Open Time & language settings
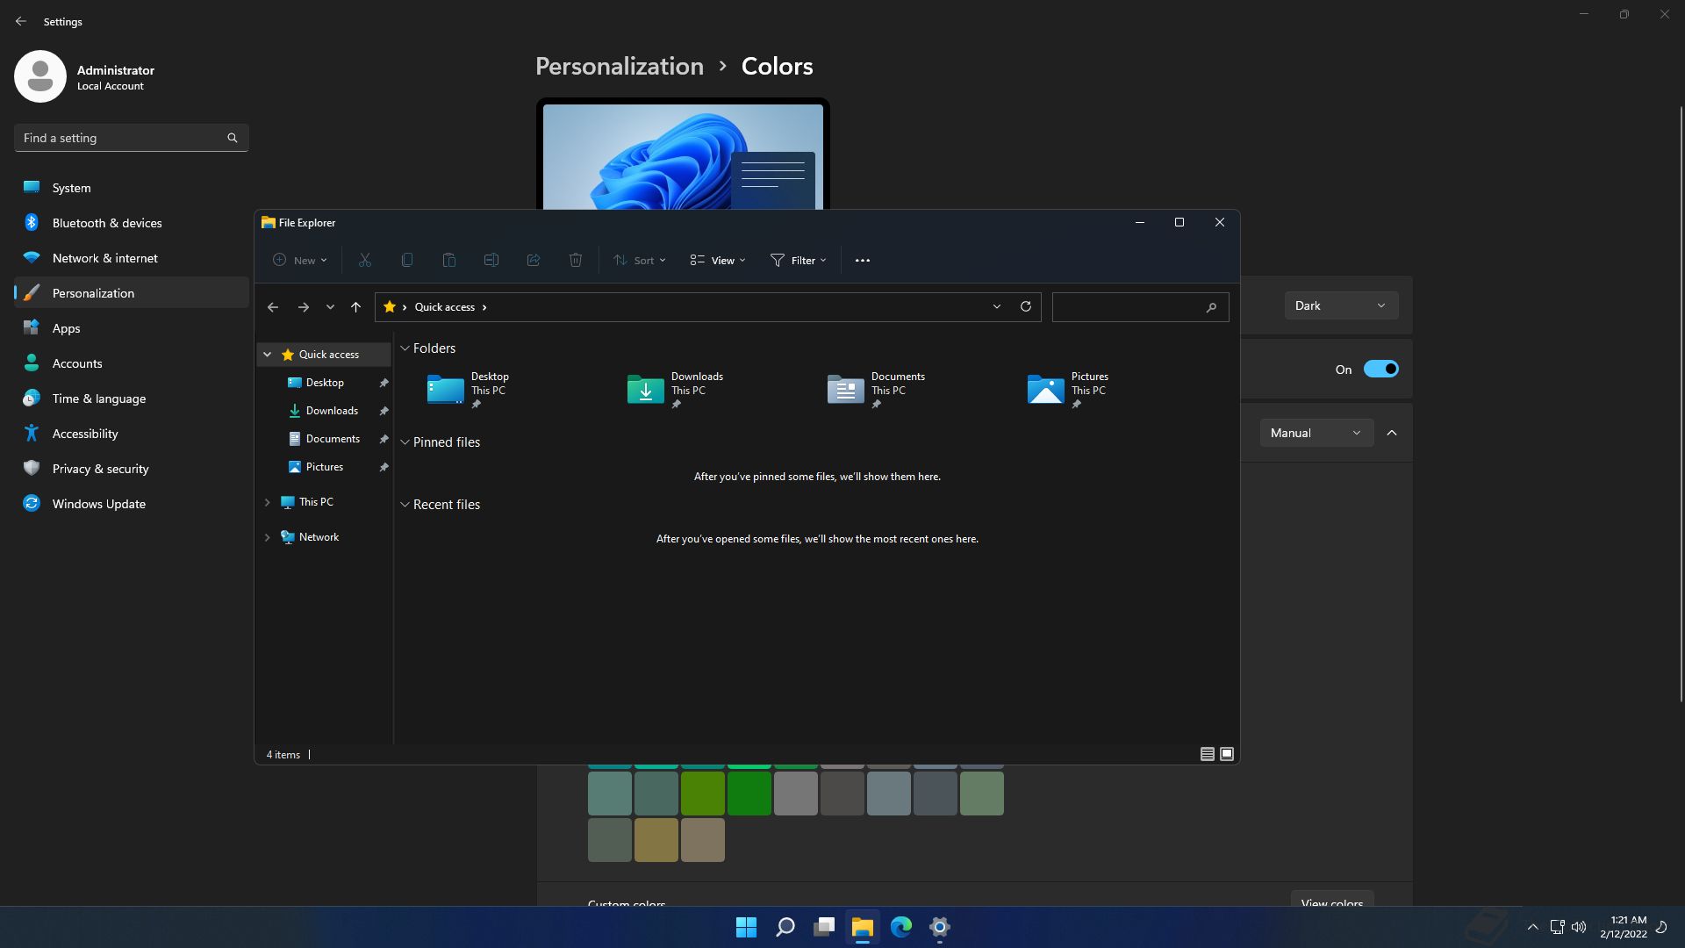The height and width of the screenshot is (948, 1685). pyautogui.click(x=132, y=399)
